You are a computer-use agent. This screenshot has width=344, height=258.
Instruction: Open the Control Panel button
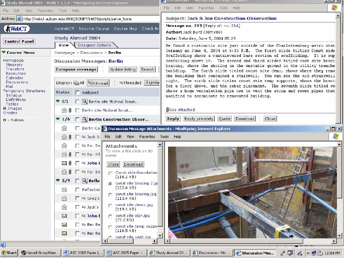[x=19, y=41]
